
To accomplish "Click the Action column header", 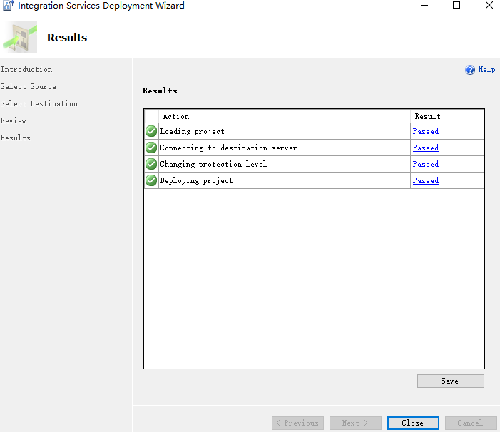I will tap(176, 116).
